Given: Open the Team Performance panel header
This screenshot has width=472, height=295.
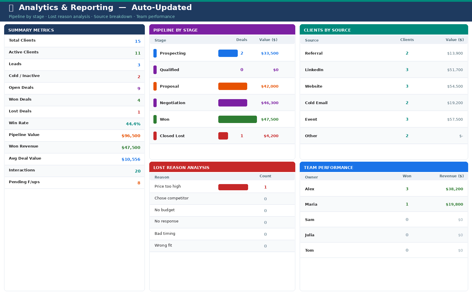Looking at the screenshot, I should click(383, 167).
